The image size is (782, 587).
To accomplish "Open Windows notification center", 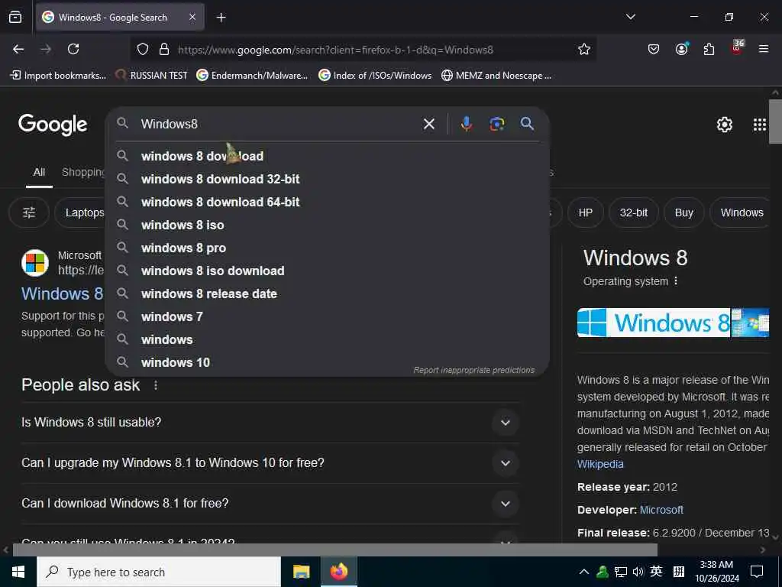I will tap(757, 572).
